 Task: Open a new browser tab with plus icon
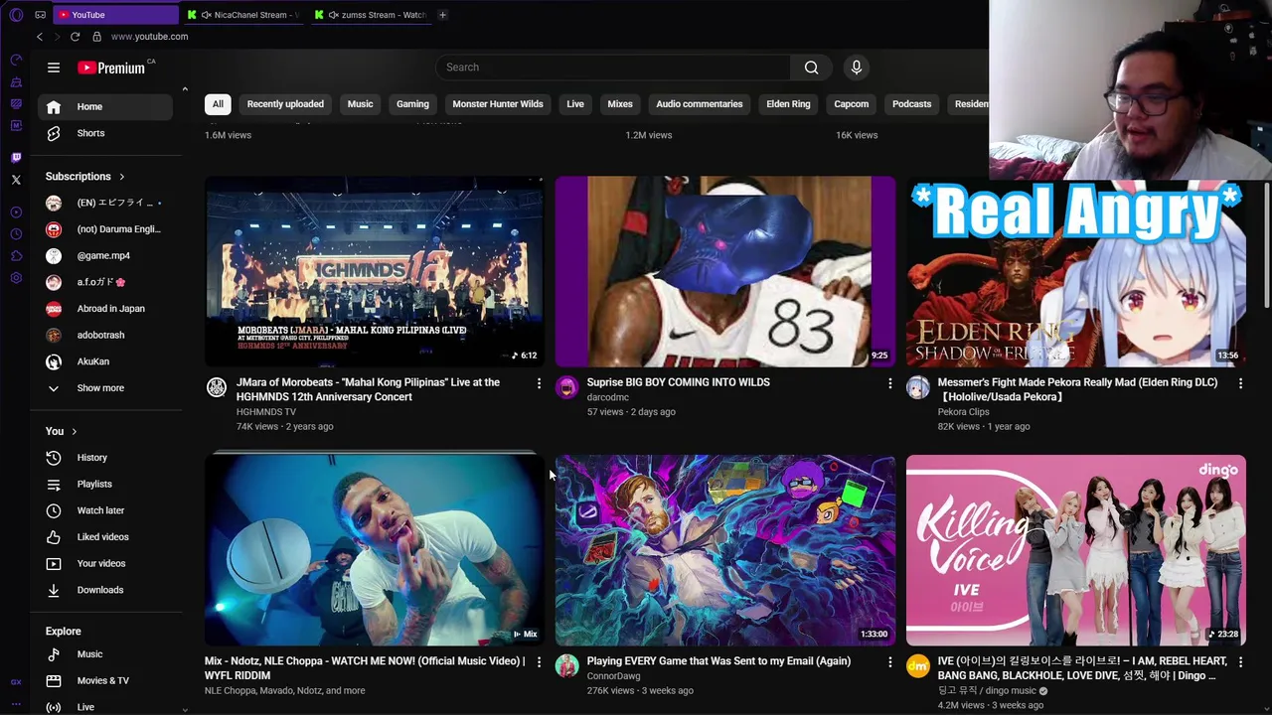click(x=442, y=15)
